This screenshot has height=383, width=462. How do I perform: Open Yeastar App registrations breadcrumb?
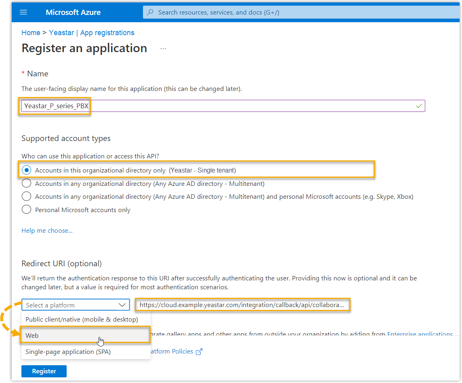pos(92,33)
